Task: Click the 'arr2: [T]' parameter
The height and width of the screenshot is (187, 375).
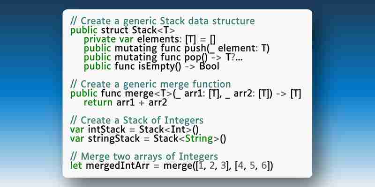Action: pyautogui.click(x=253, y=93)
